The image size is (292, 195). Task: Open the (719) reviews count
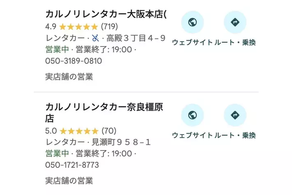(x=109, y=27)
